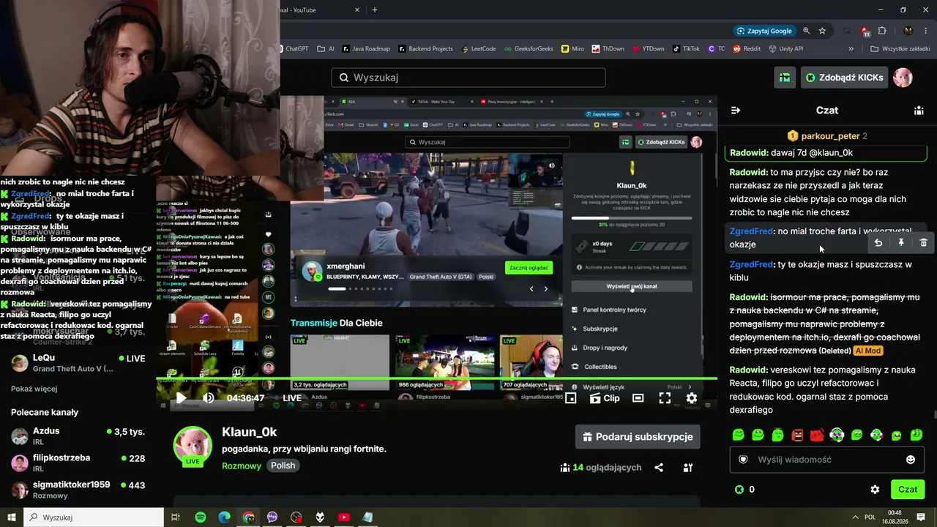Image resolution: width=937 pixels, height=527 pixels.
Task: Click the gear icon below the chat input
Action: 875,490
